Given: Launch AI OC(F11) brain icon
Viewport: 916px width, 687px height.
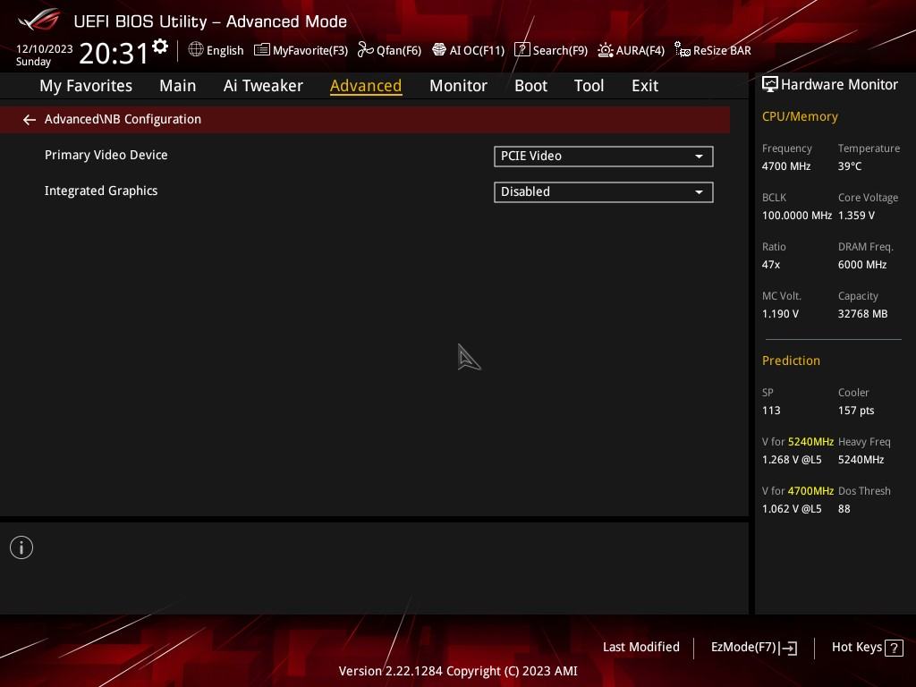Looking at the screenshot, I should 439,50.
